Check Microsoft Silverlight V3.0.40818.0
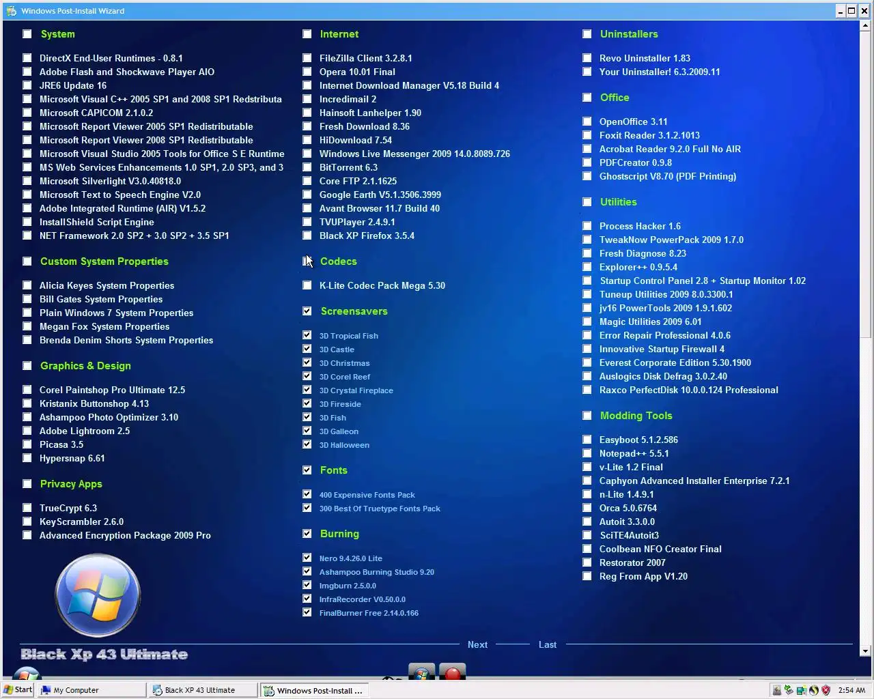The image size is (874, 699). click(27, 181)
